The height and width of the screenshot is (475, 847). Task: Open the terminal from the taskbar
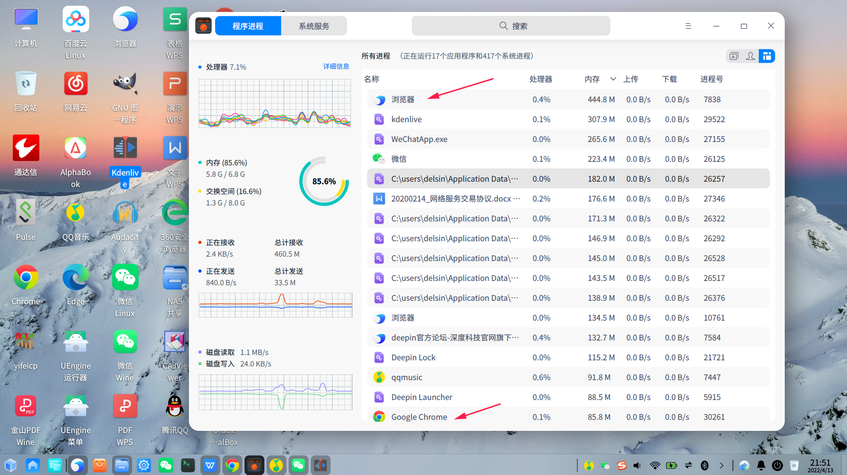tap(188, 465)
